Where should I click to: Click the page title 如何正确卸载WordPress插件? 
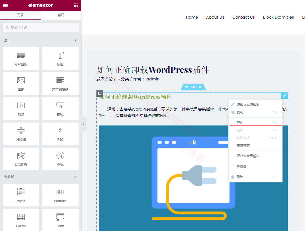pyautogui.click(x=153, y=70)
